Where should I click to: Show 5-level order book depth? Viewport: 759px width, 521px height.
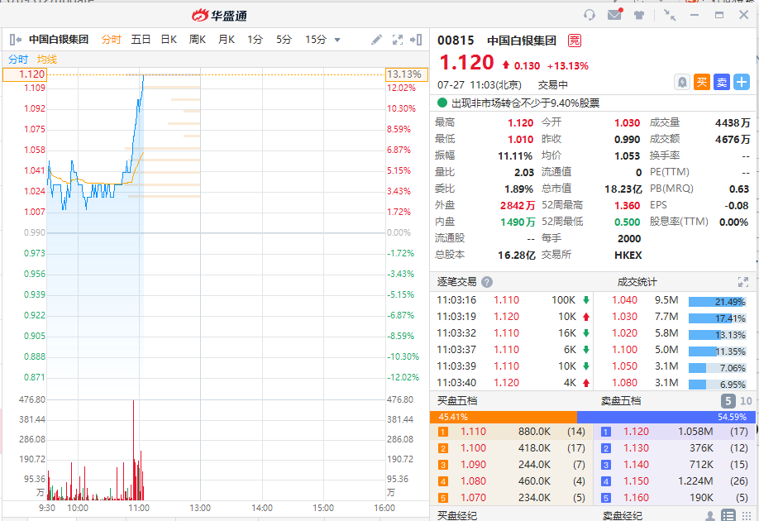tap(728, 401)
